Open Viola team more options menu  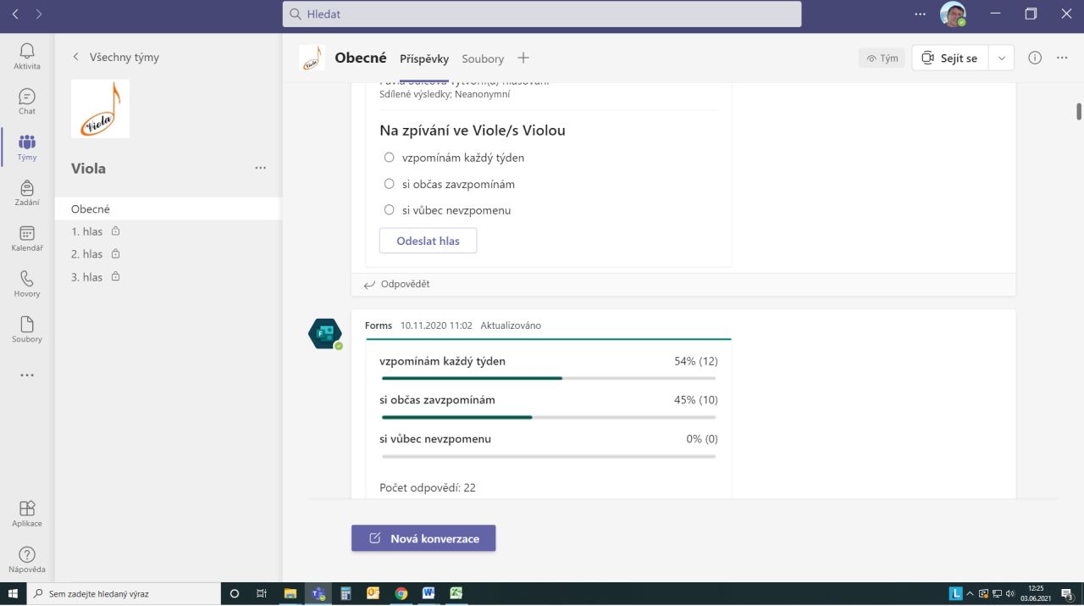tap(261, 168)
